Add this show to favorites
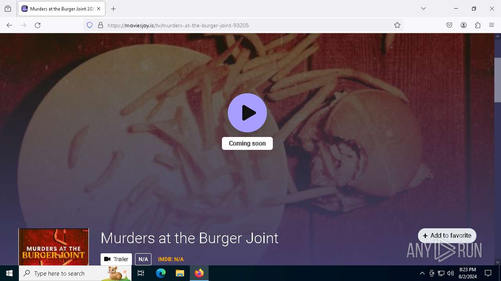 (x=447, y=236)
